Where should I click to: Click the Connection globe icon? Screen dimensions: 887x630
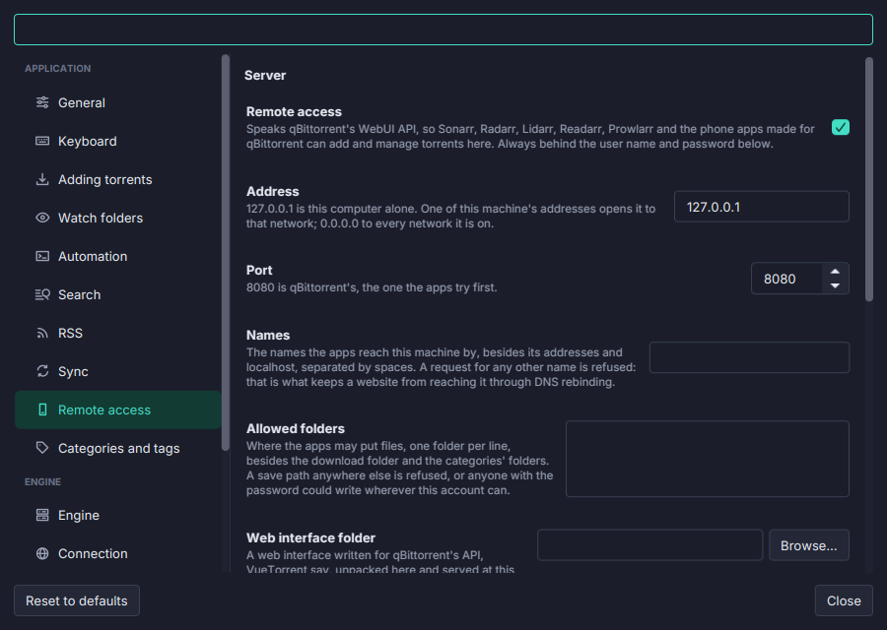pos(42,553)
